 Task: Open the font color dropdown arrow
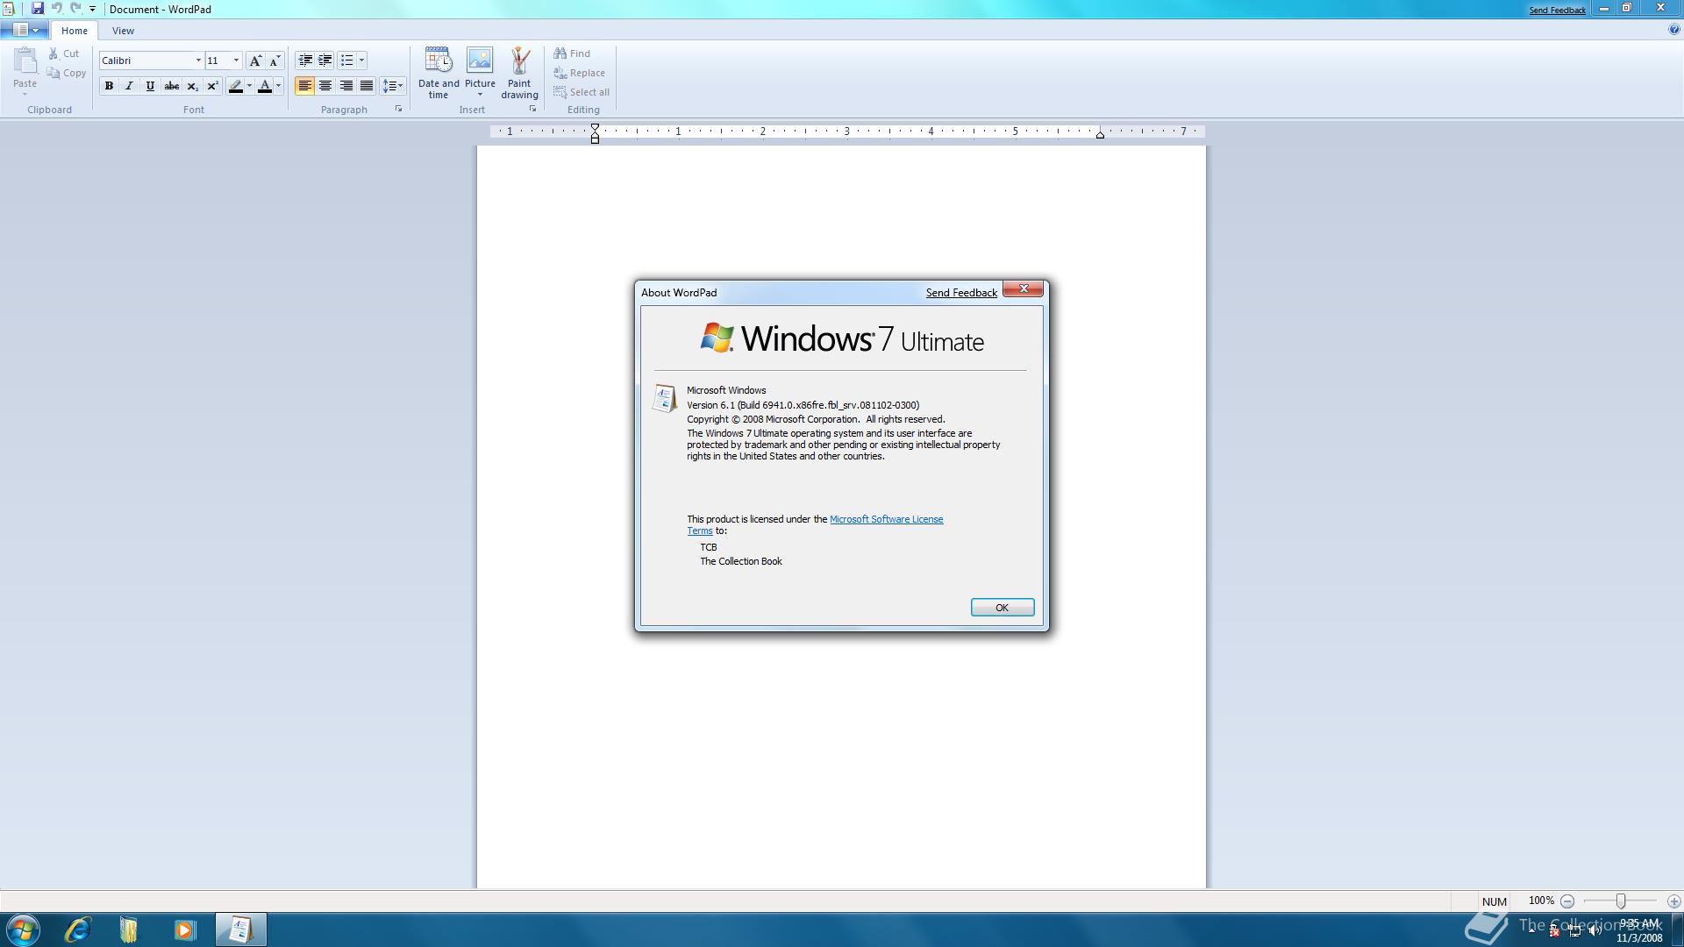tap(279, 86)
